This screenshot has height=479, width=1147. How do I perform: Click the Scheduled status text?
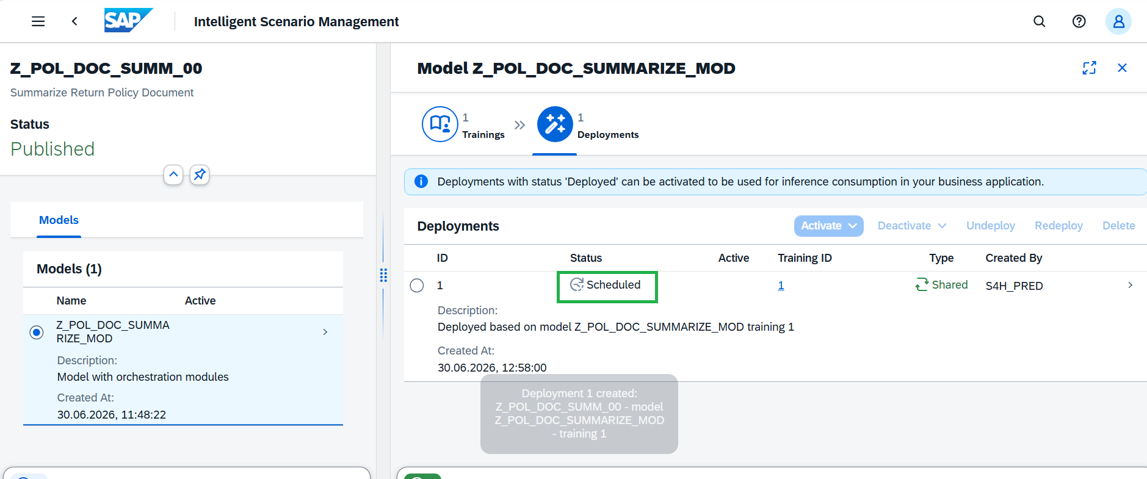click(613, 284)
